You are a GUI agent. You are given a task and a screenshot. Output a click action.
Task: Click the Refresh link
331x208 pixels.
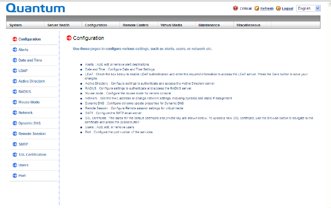click(267, 8)
